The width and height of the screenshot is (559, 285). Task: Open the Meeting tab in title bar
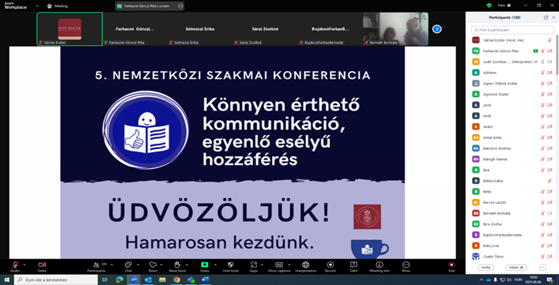(58, 6)
